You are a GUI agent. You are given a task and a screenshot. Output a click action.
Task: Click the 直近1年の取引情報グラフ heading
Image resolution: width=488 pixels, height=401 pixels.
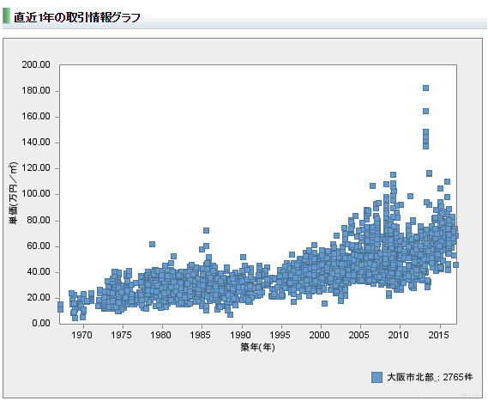pyautogui.click(x=77, y=17)
